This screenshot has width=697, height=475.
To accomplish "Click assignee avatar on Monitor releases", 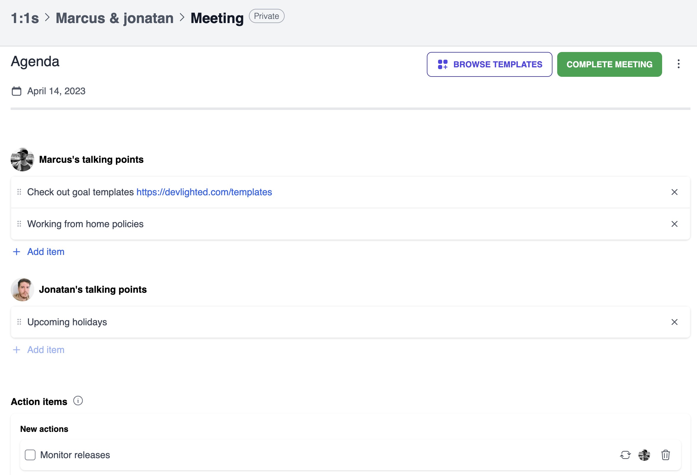I will coord(644,455).
